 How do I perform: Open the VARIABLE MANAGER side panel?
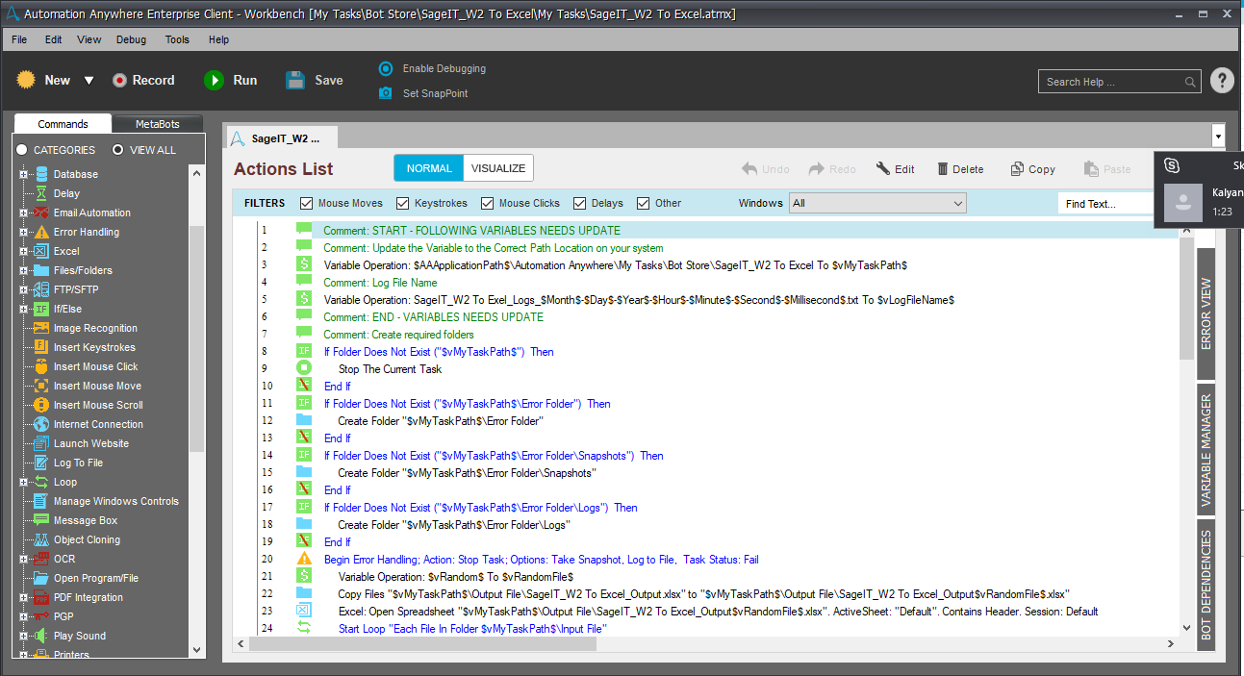tap(1206, 450)
